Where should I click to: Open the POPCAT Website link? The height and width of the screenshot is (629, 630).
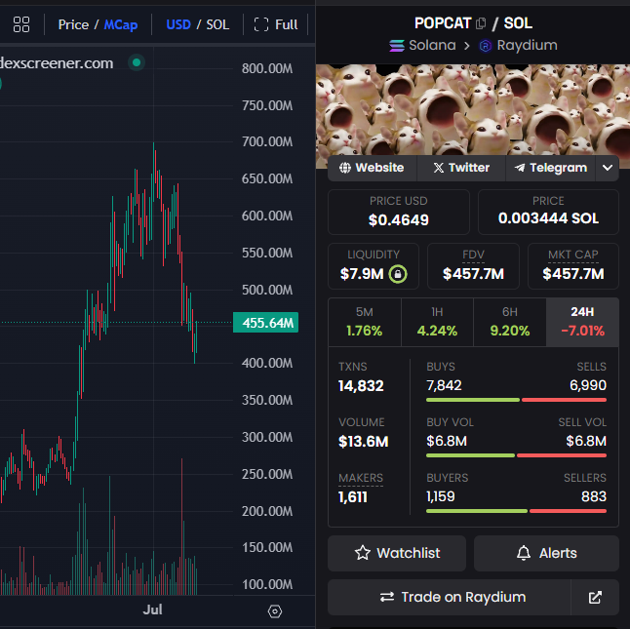[373, 168]
